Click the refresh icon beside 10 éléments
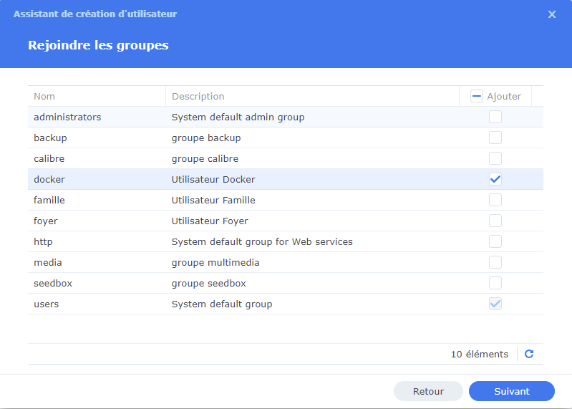Screen dimensions: 572x409 click(x=529, y=354)
